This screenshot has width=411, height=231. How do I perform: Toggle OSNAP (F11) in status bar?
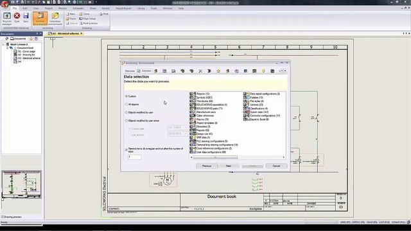(x=399, y=223)
